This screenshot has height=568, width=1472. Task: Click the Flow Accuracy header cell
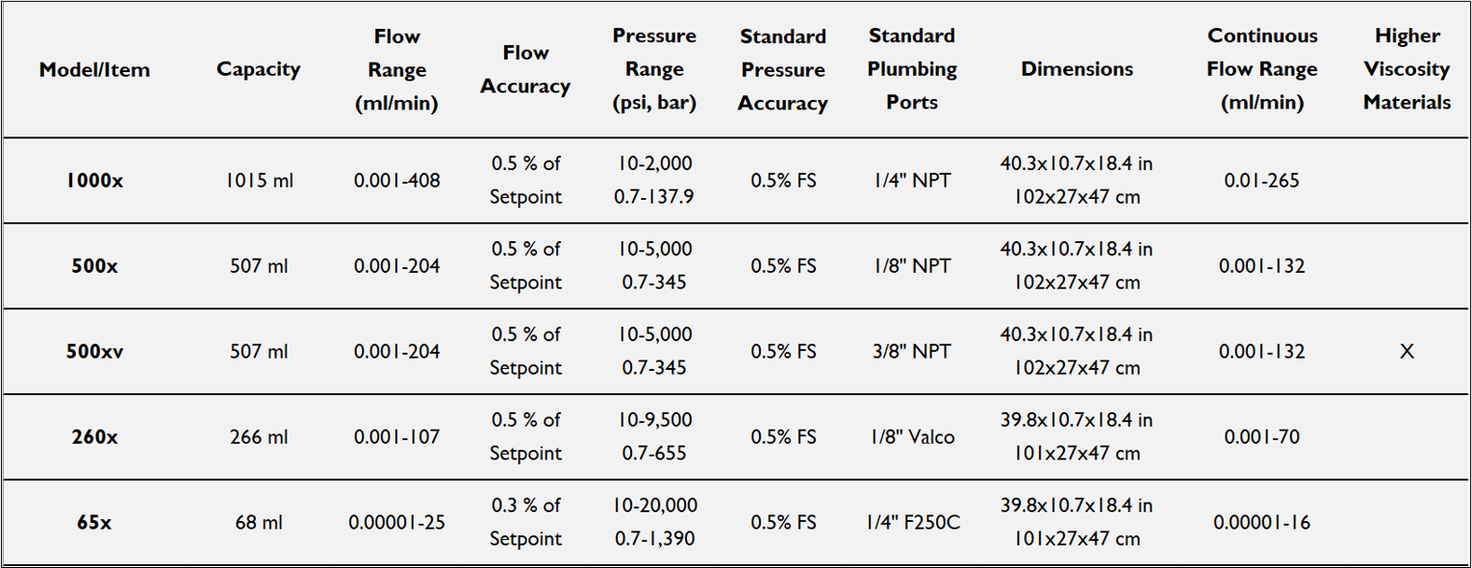525,69
